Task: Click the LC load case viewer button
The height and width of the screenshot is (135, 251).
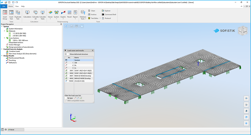Action: 72,26
